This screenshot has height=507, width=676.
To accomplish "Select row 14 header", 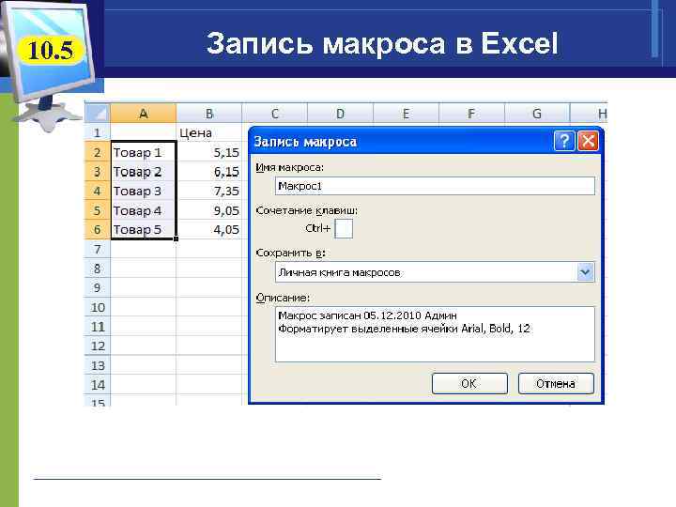I will tap(98, 385).
